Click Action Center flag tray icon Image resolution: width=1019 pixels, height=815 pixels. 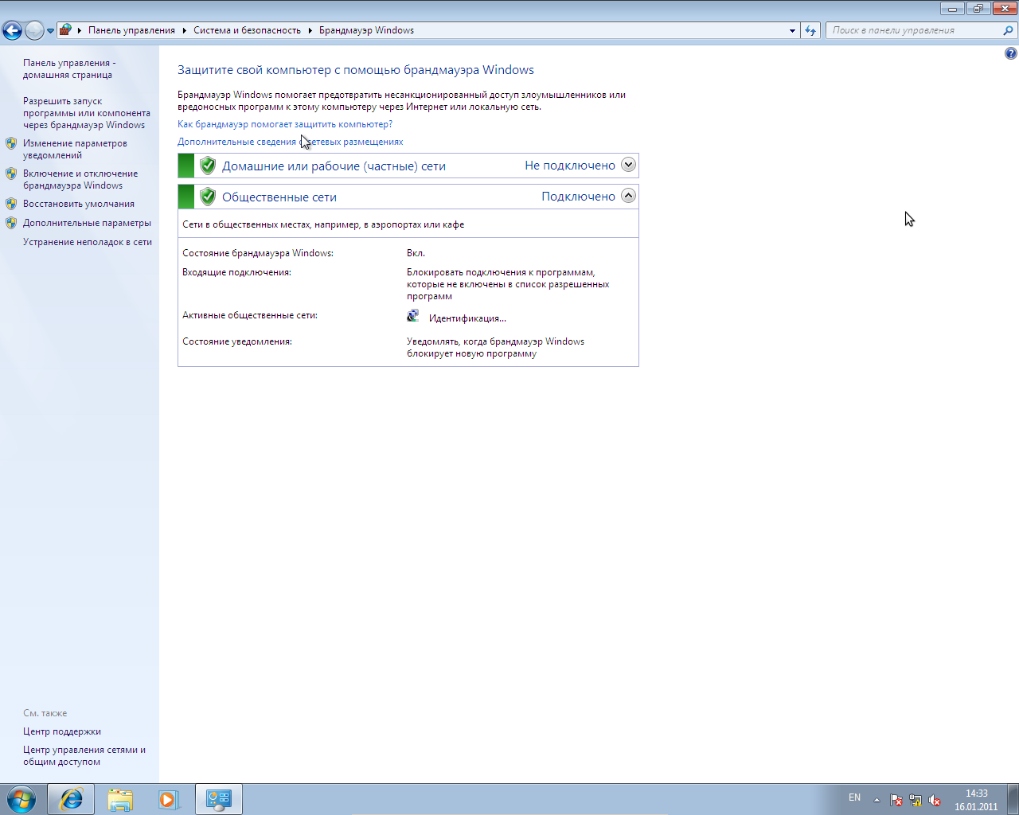[896, 800]
